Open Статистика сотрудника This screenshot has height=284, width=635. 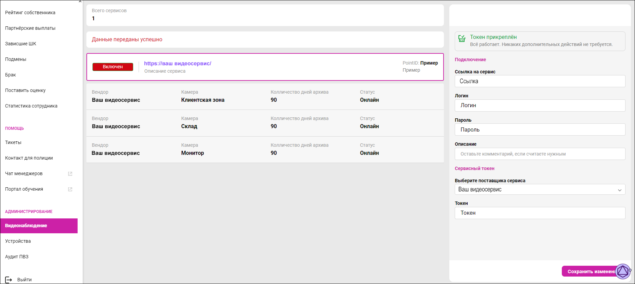[x=31, y=106]
